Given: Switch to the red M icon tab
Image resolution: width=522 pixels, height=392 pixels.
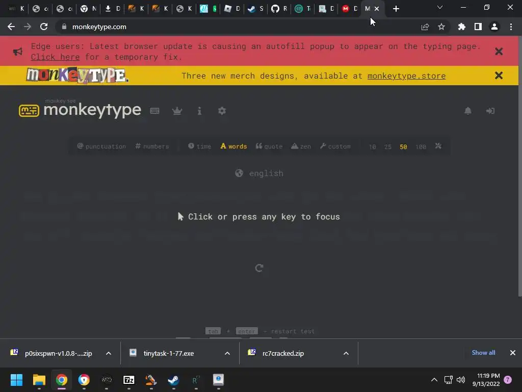Looking at the screenshot, I should (350, 9).
